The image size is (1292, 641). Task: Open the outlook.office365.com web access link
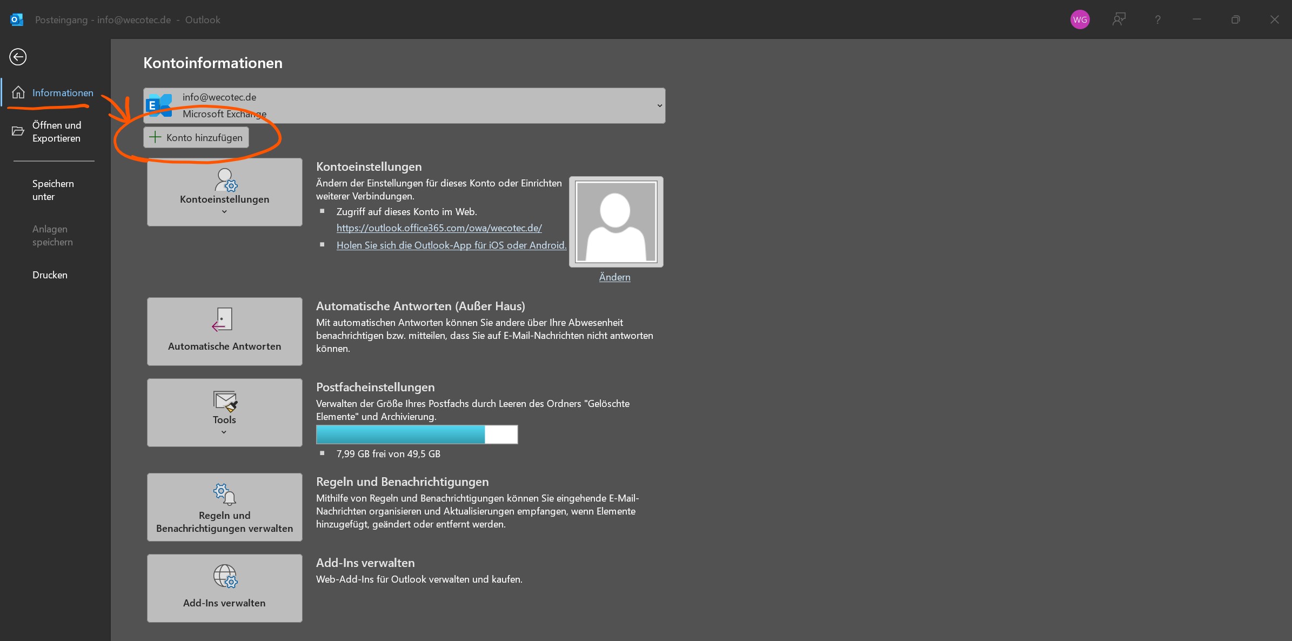point(439,228)
